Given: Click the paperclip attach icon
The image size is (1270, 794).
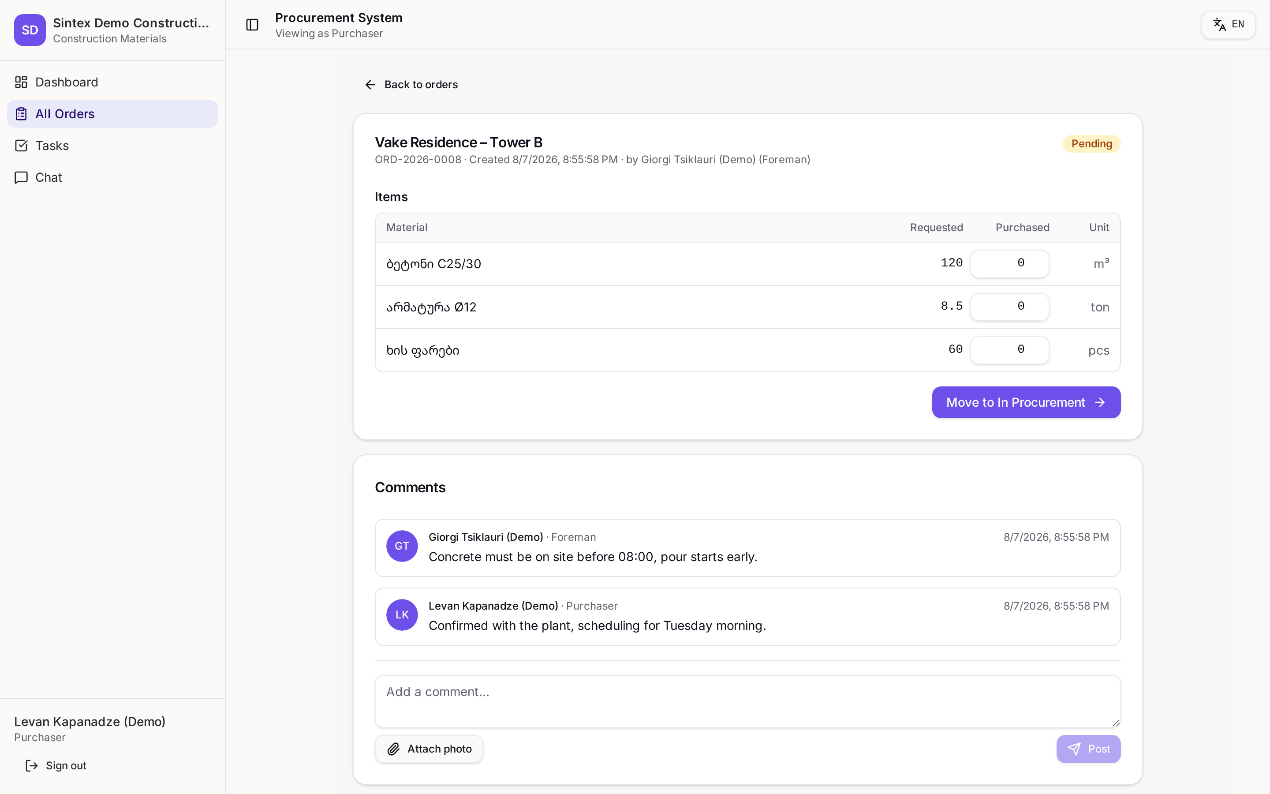Looking at the screenshot, I should click(394, 749).
